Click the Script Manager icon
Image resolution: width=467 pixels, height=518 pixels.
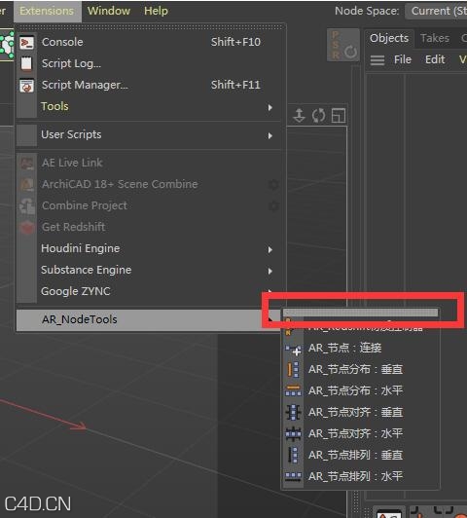(x=26, y=86)
